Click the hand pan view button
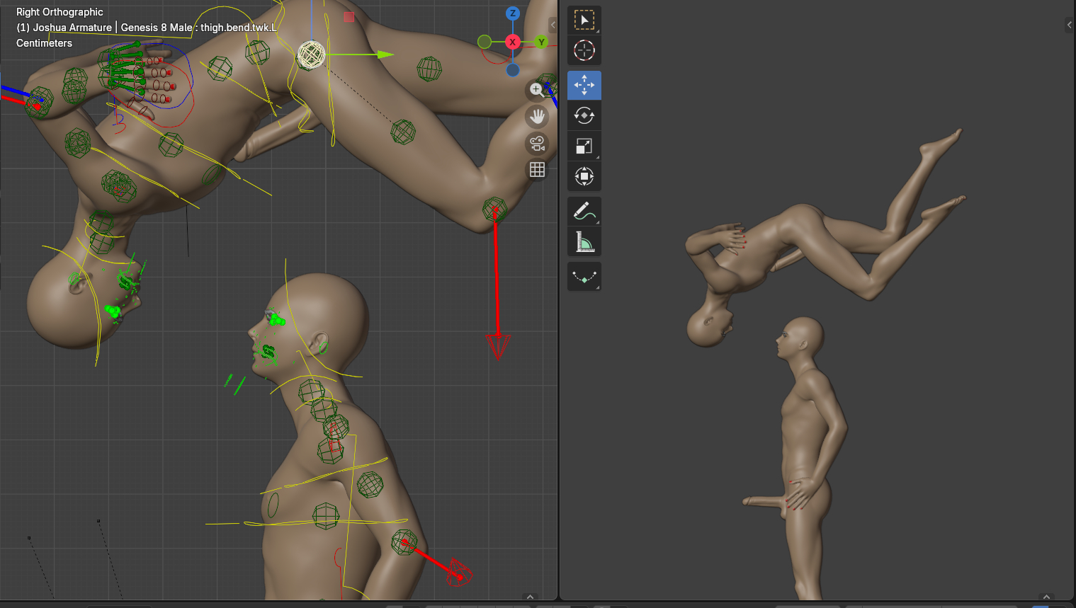Image resolution: width=1076 pixels, height=608 pixels. [537, 116]
